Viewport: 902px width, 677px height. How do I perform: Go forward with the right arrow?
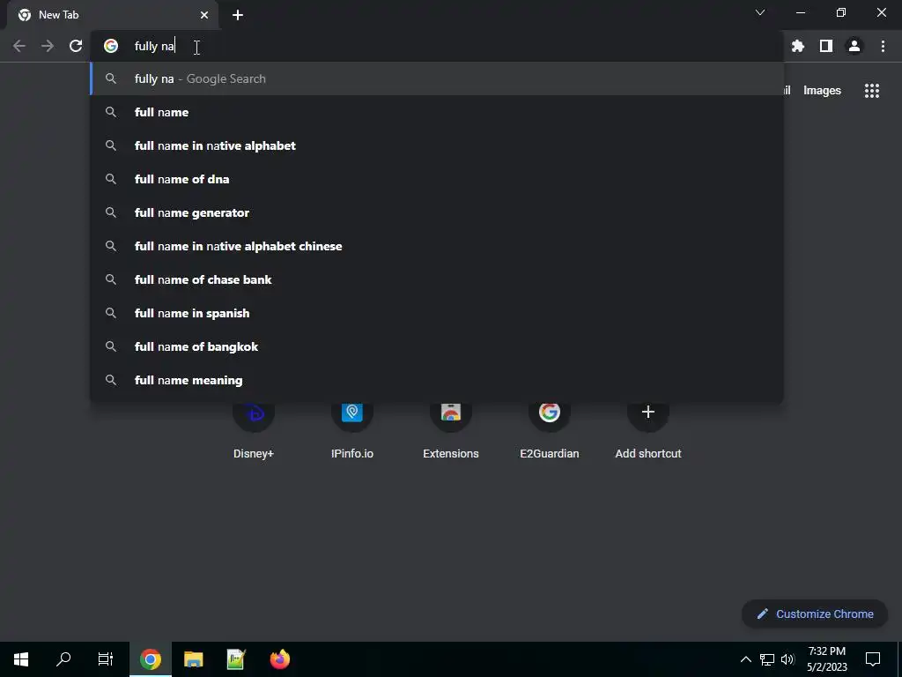click(48, 46)
